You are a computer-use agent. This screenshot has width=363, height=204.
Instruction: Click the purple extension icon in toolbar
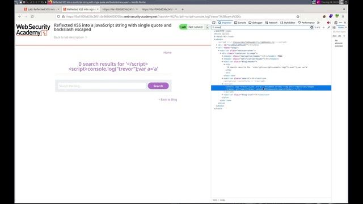(x=331, y=16)
